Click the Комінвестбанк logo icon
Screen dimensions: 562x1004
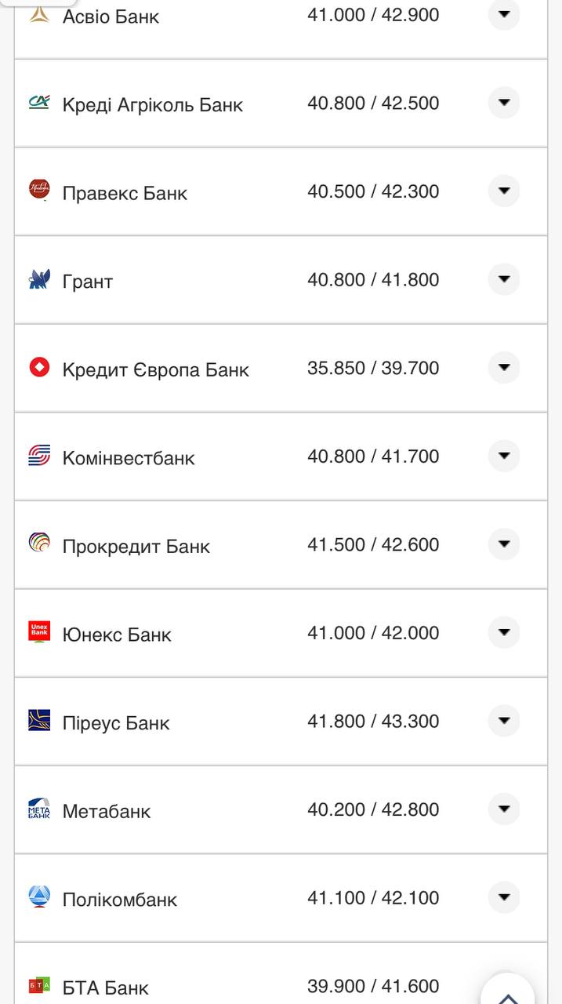pyautogui.click(x=39, y=455)
